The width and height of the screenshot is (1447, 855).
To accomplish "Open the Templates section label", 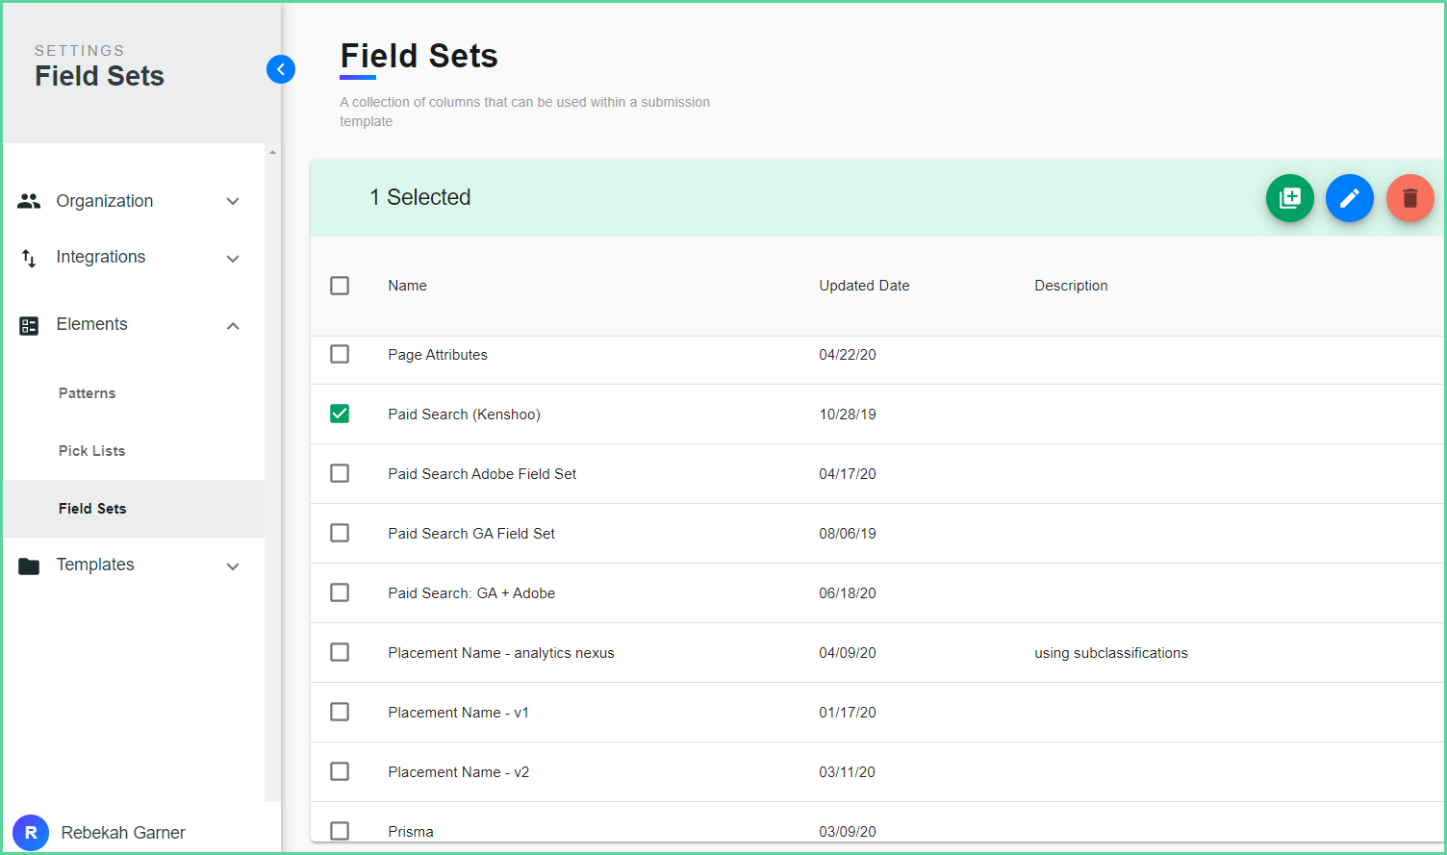I will point(95,565).
